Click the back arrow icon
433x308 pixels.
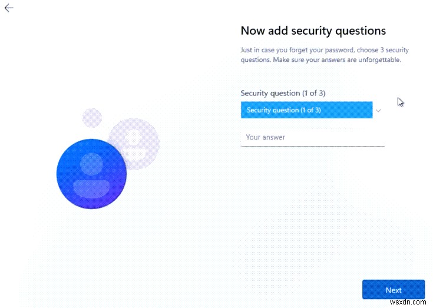point(9,8)
